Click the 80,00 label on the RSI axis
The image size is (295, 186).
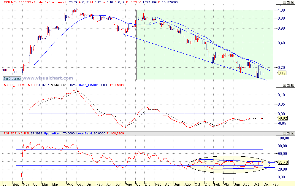(x=283, y=146)
